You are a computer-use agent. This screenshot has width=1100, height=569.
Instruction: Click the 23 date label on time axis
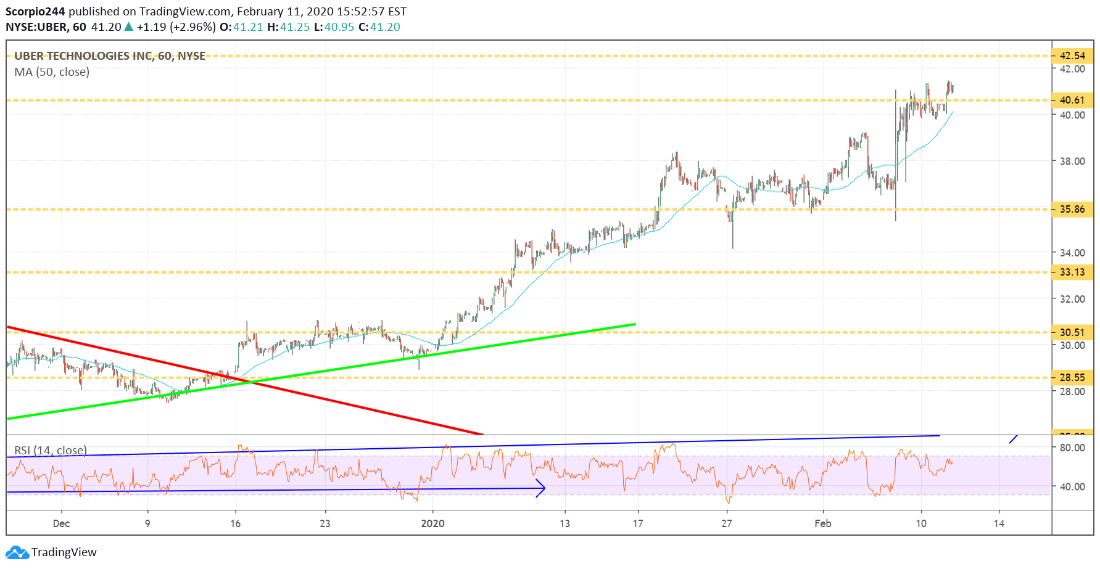(325, 523)
